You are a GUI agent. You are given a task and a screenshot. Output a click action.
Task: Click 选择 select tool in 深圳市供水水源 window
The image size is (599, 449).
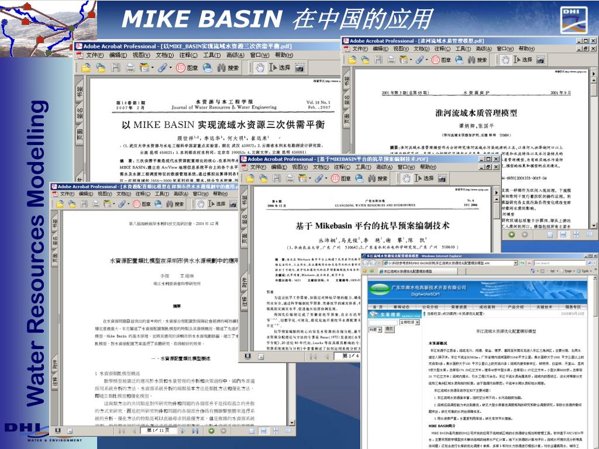217,204
